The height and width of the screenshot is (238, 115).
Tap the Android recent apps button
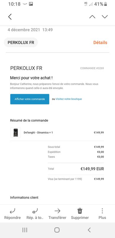tap(25, 230)
